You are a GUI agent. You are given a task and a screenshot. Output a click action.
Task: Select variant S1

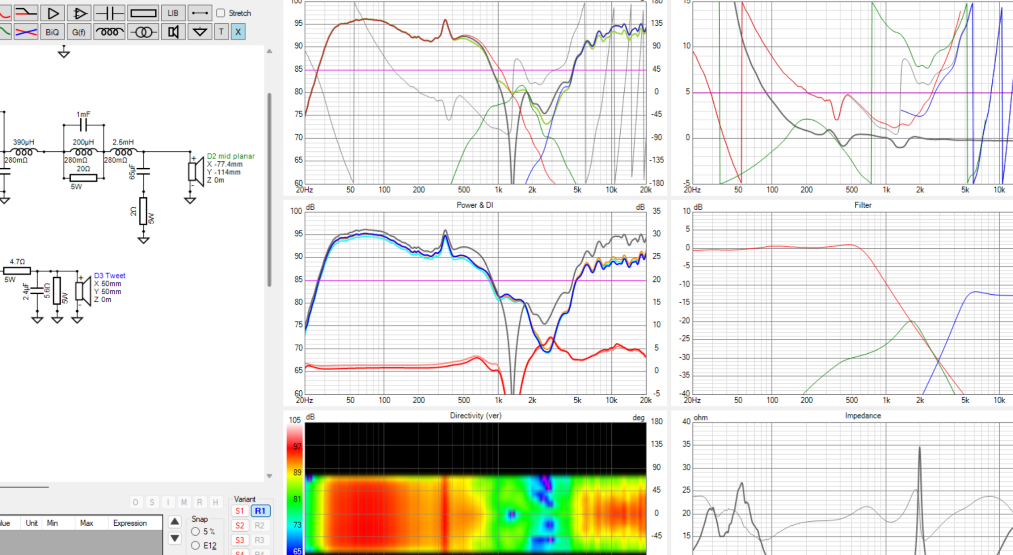(x=240, y=511)
